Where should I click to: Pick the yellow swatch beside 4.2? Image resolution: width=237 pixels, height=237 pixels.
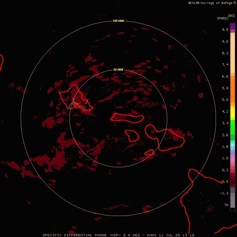click(233, 112)
